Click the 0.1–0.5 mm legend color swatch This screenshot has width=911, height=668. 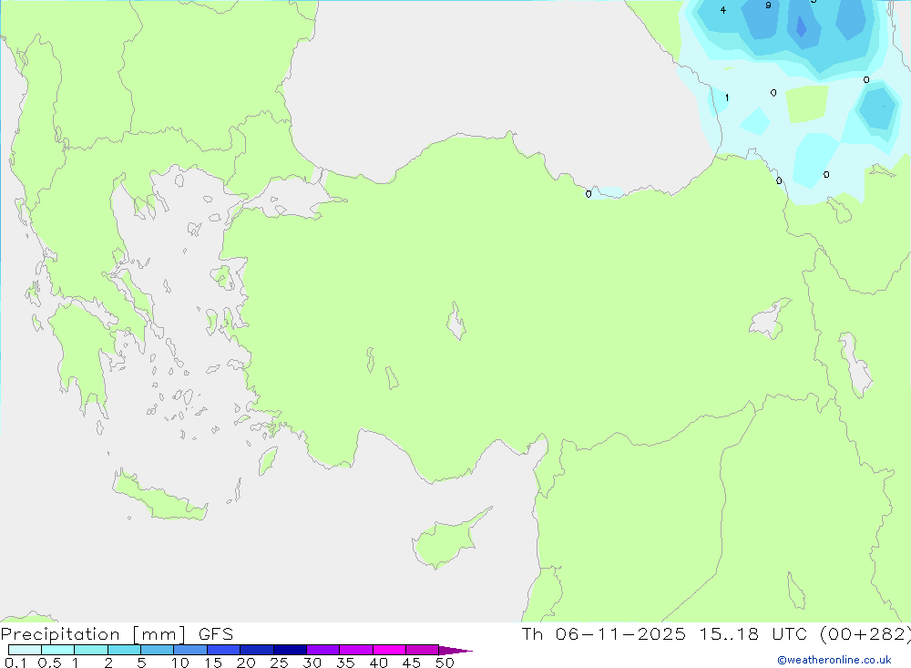click(x=25, y=650)
